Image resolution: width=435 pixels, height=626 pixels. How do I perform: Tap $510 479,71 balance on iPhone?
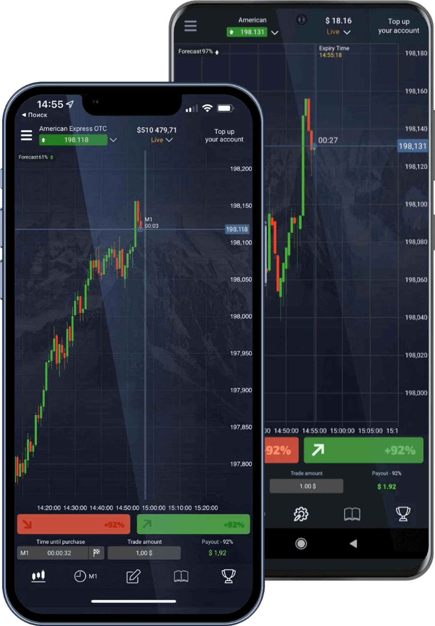pos(157,130)
